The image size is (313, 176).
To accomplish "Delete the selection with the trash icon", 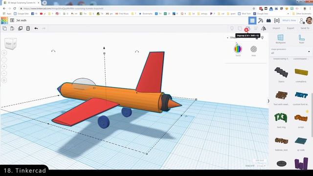I will tap(28, 28).
